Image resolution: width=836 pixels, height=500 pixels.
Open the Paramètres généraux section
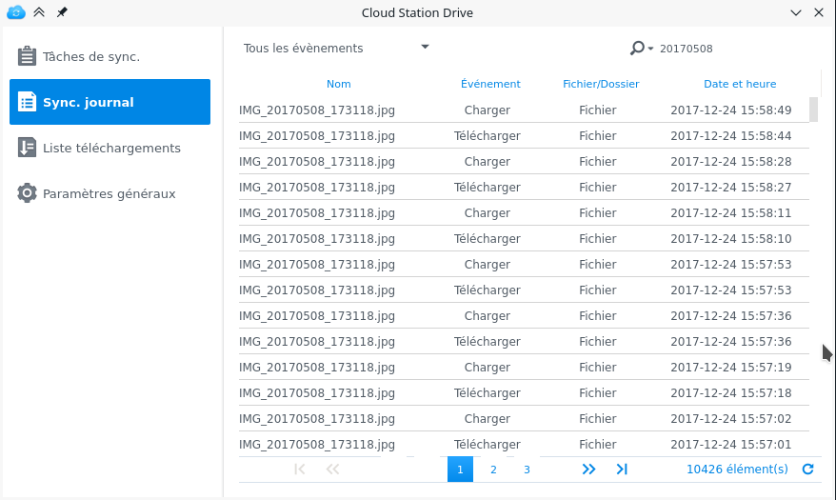[109, 193]
